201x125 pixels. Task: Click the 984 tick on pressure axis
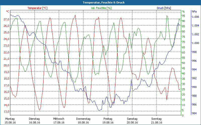click(194, 113)
